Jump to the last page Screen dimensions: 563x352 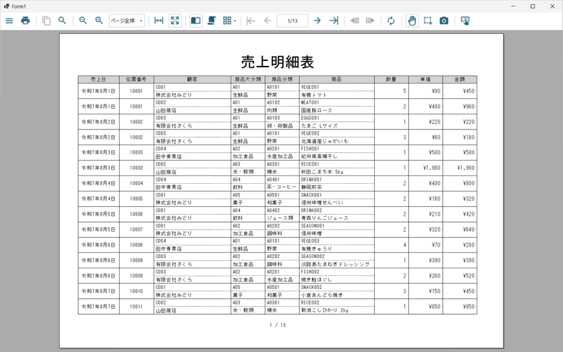tap(334, 21)
